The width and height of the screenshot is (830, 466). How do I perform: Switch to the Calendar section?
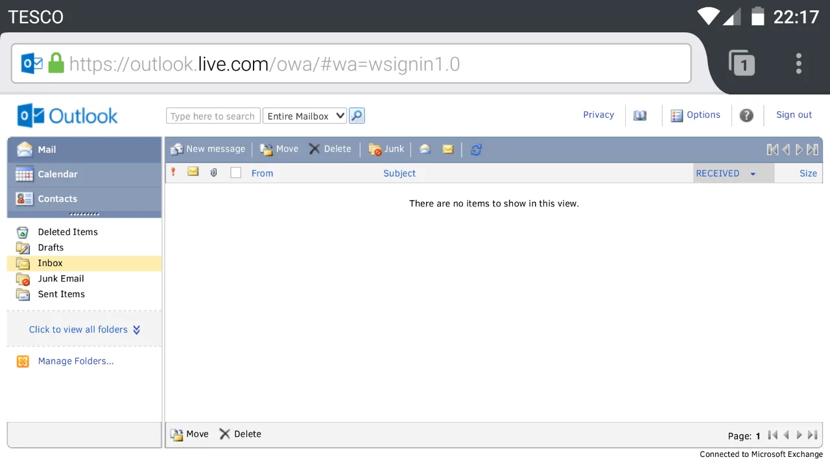(x=84, y=174)
